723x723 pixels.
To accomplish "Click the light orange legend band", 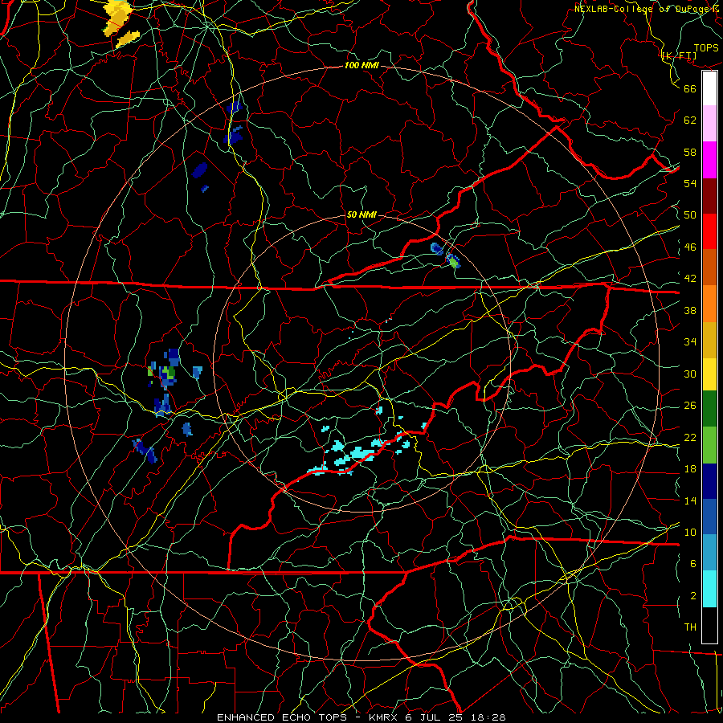I will click(x=709, y=304).
